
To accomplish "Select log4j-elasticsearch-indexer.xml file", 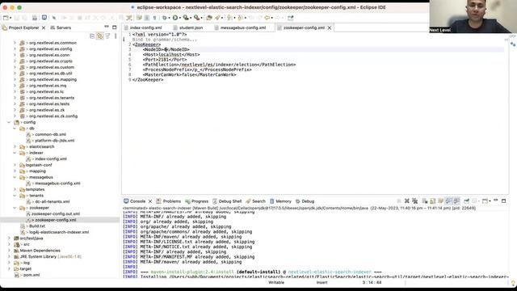I will coord(59,232).
